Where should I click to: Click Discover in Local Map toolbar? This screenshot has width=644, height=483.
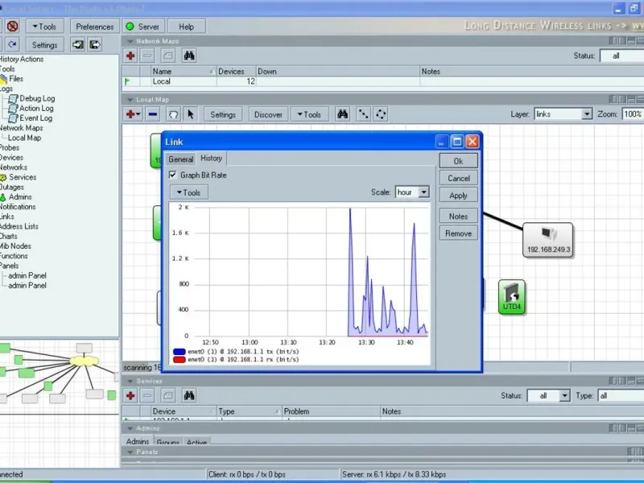(268, 114)
